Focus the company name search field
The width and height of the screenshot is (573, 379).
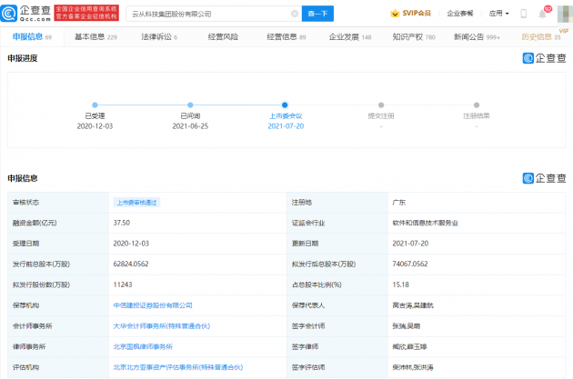pos(209,14)
